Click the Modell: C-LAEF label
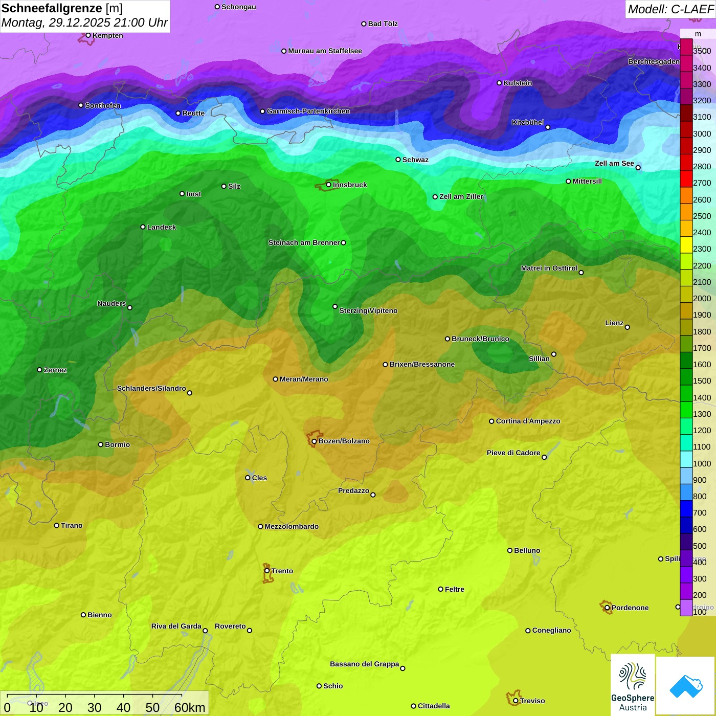This screenshot has height=716, width=716. coord(670,9)
